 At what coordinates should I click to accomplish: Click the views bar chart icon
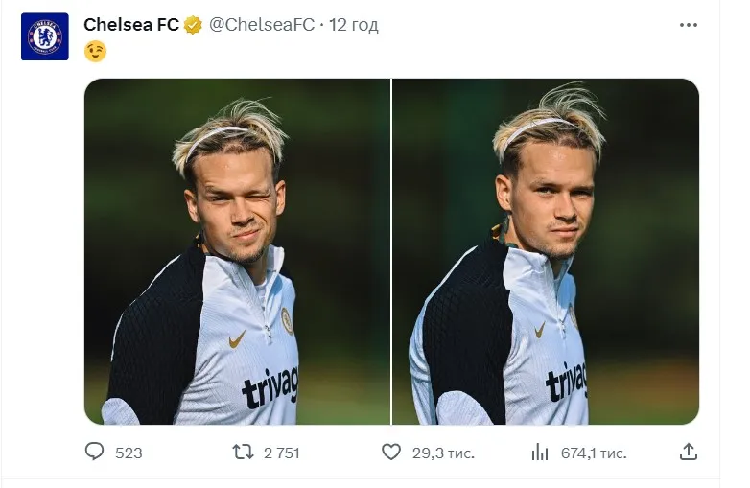pos(540,452)
